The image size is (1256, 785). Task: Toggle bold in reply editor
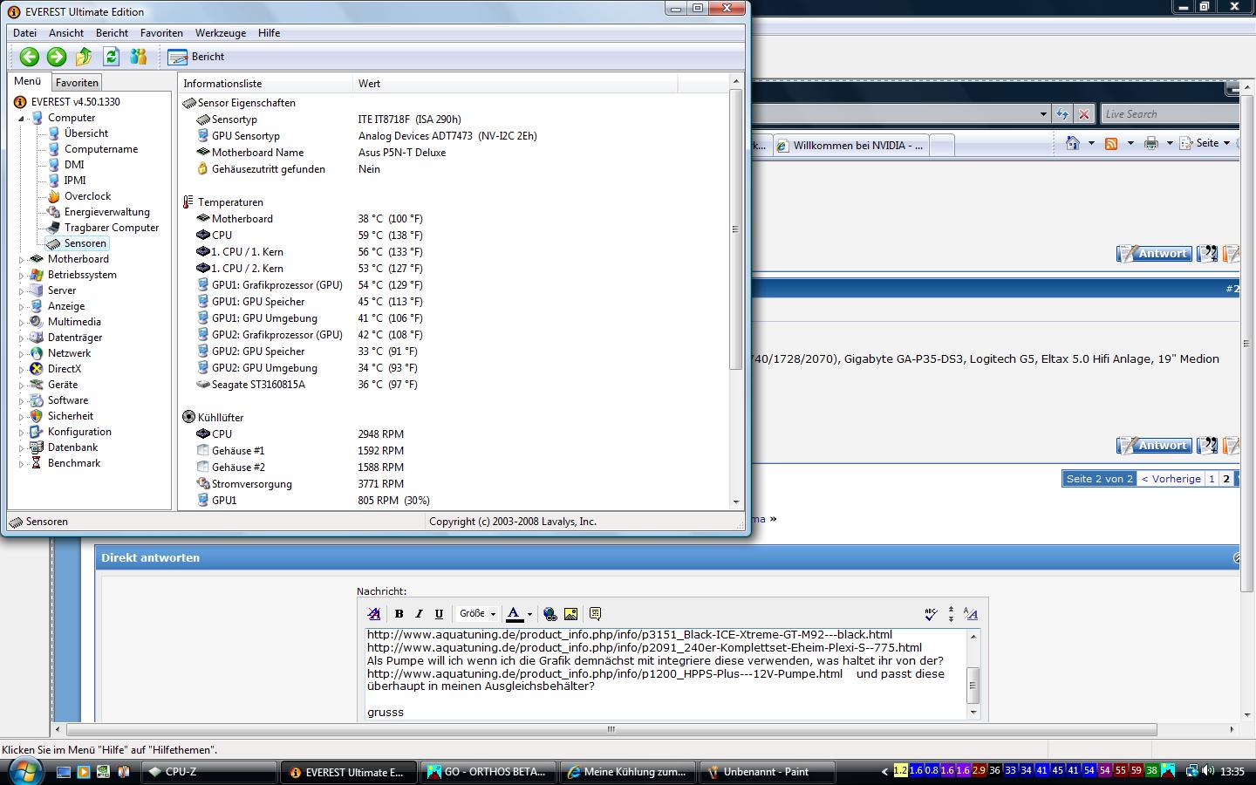pyautogui.click(x=399, y=614)
